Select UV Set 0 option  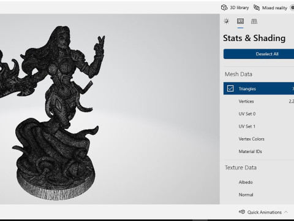pos(258,114)
